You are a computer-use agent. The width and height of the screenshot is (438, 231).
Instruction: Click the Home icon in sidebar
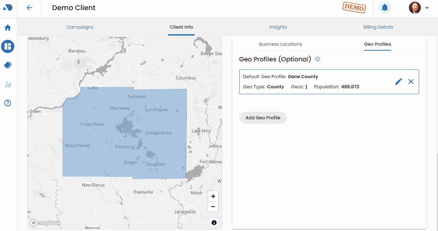(x=8, y=28)
